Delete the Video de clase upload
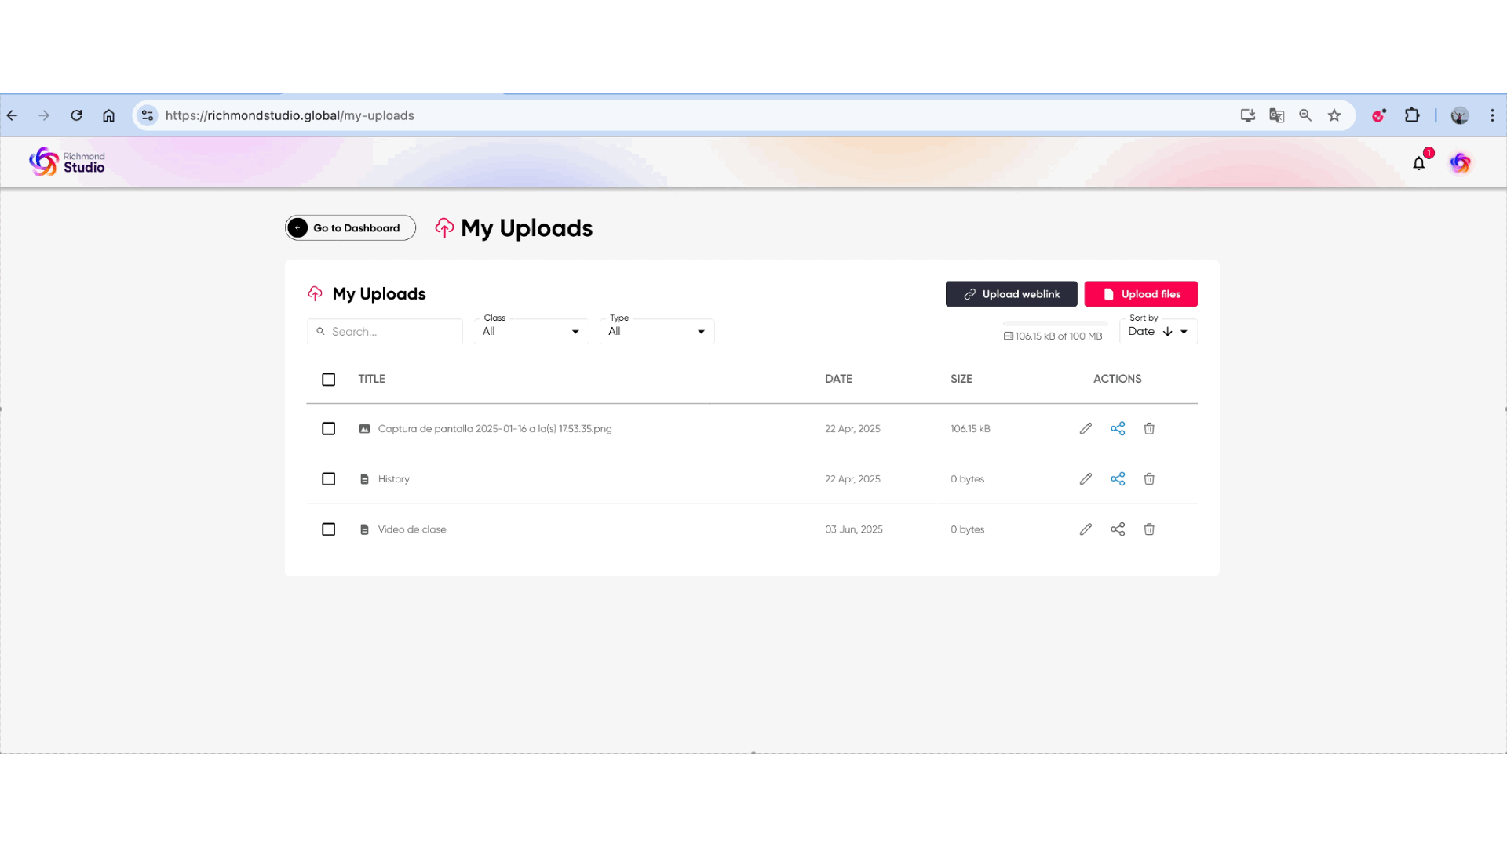This screenshot has width=1507, height=847. pos(1149,529)
